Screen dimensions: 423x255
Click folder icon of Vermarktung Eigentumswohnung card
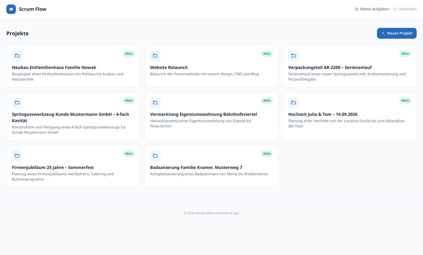155,103
